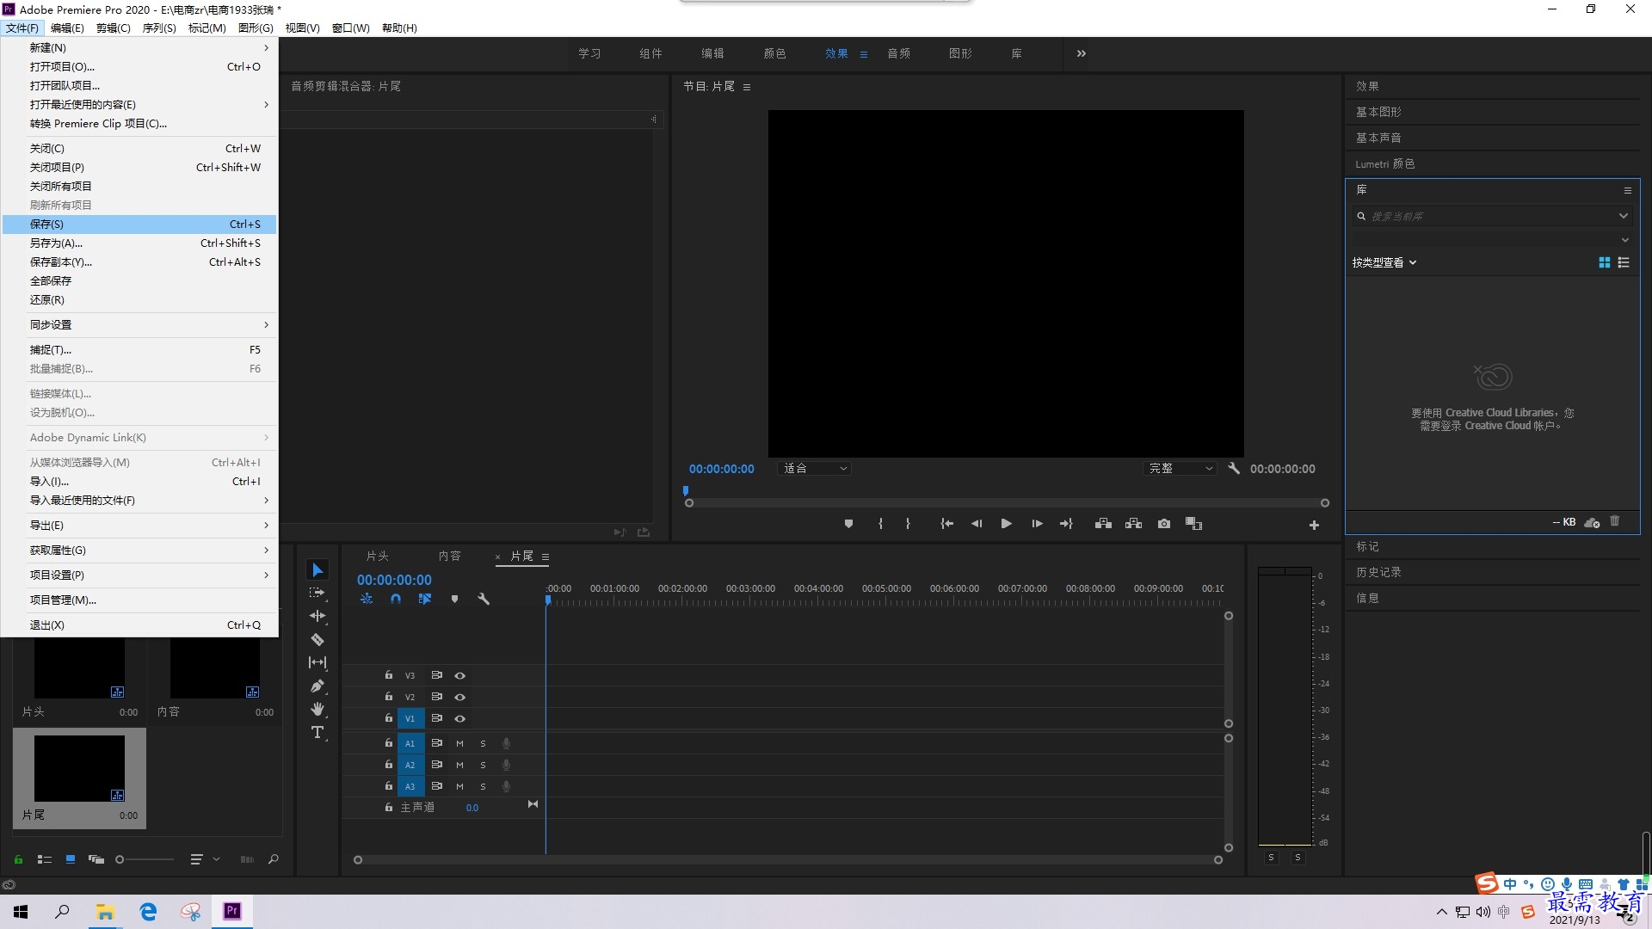Choose 导入(I)... from File menu
Viewport: 1652px width, 929px height.
[139, 481]
